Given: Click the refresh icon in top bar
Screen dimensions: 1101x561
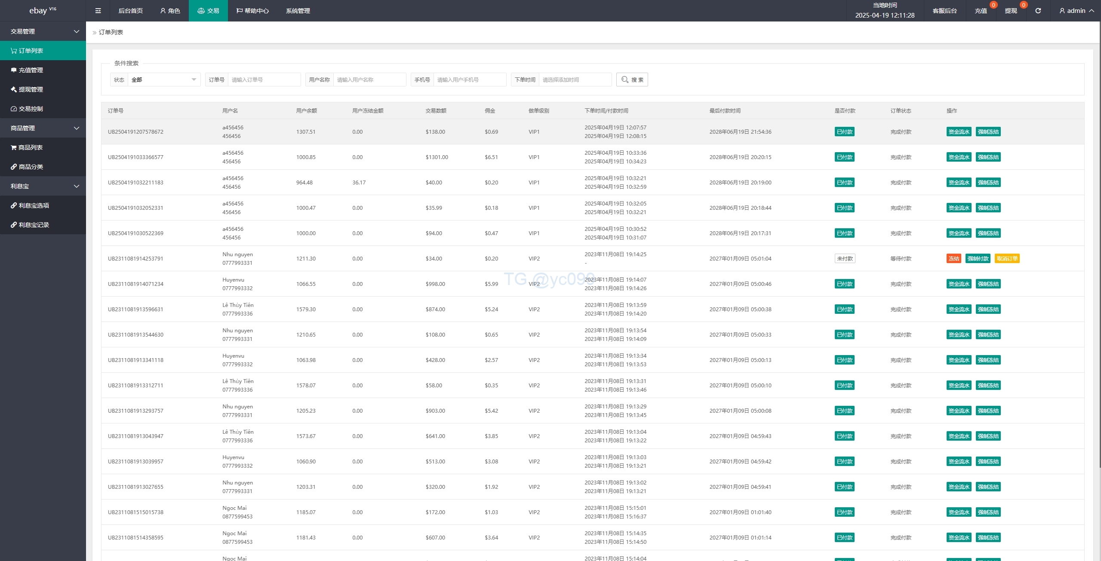Looking at the screenshot, I should pos(1038,11).
